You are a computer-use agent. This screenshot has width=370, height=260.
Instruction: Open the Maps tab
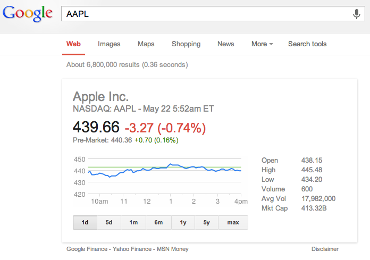146,44
